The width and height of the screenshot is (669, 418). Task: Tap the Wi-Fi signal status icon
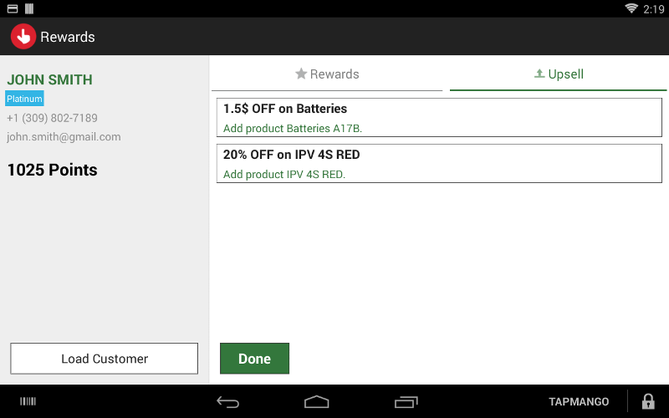(631, 8)
